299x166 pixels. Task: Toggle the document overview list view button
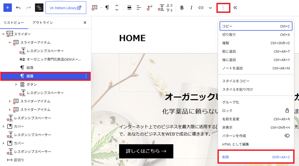pyautogui.click(x=39, y=8)
